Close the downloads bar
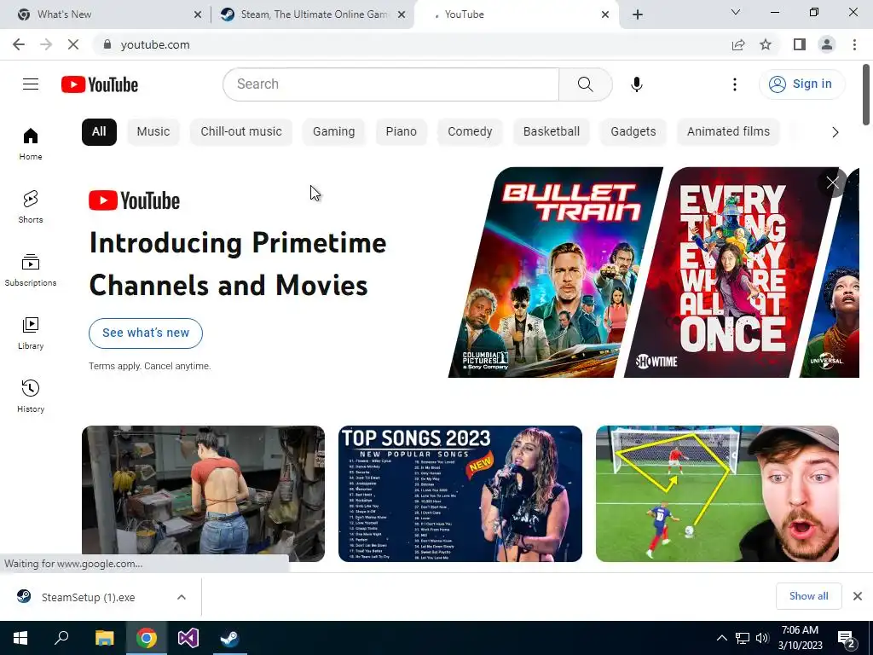Screen dimensions: 873x655 858,596
